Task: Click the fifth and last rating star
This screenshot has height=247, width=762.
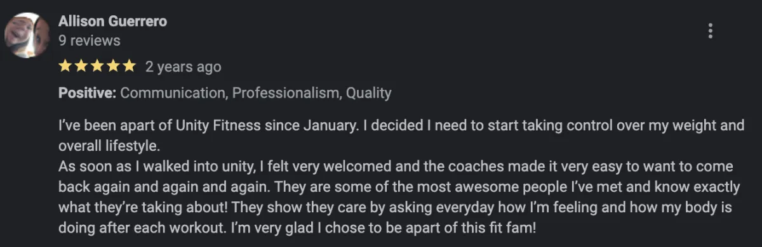Action: 128,66
